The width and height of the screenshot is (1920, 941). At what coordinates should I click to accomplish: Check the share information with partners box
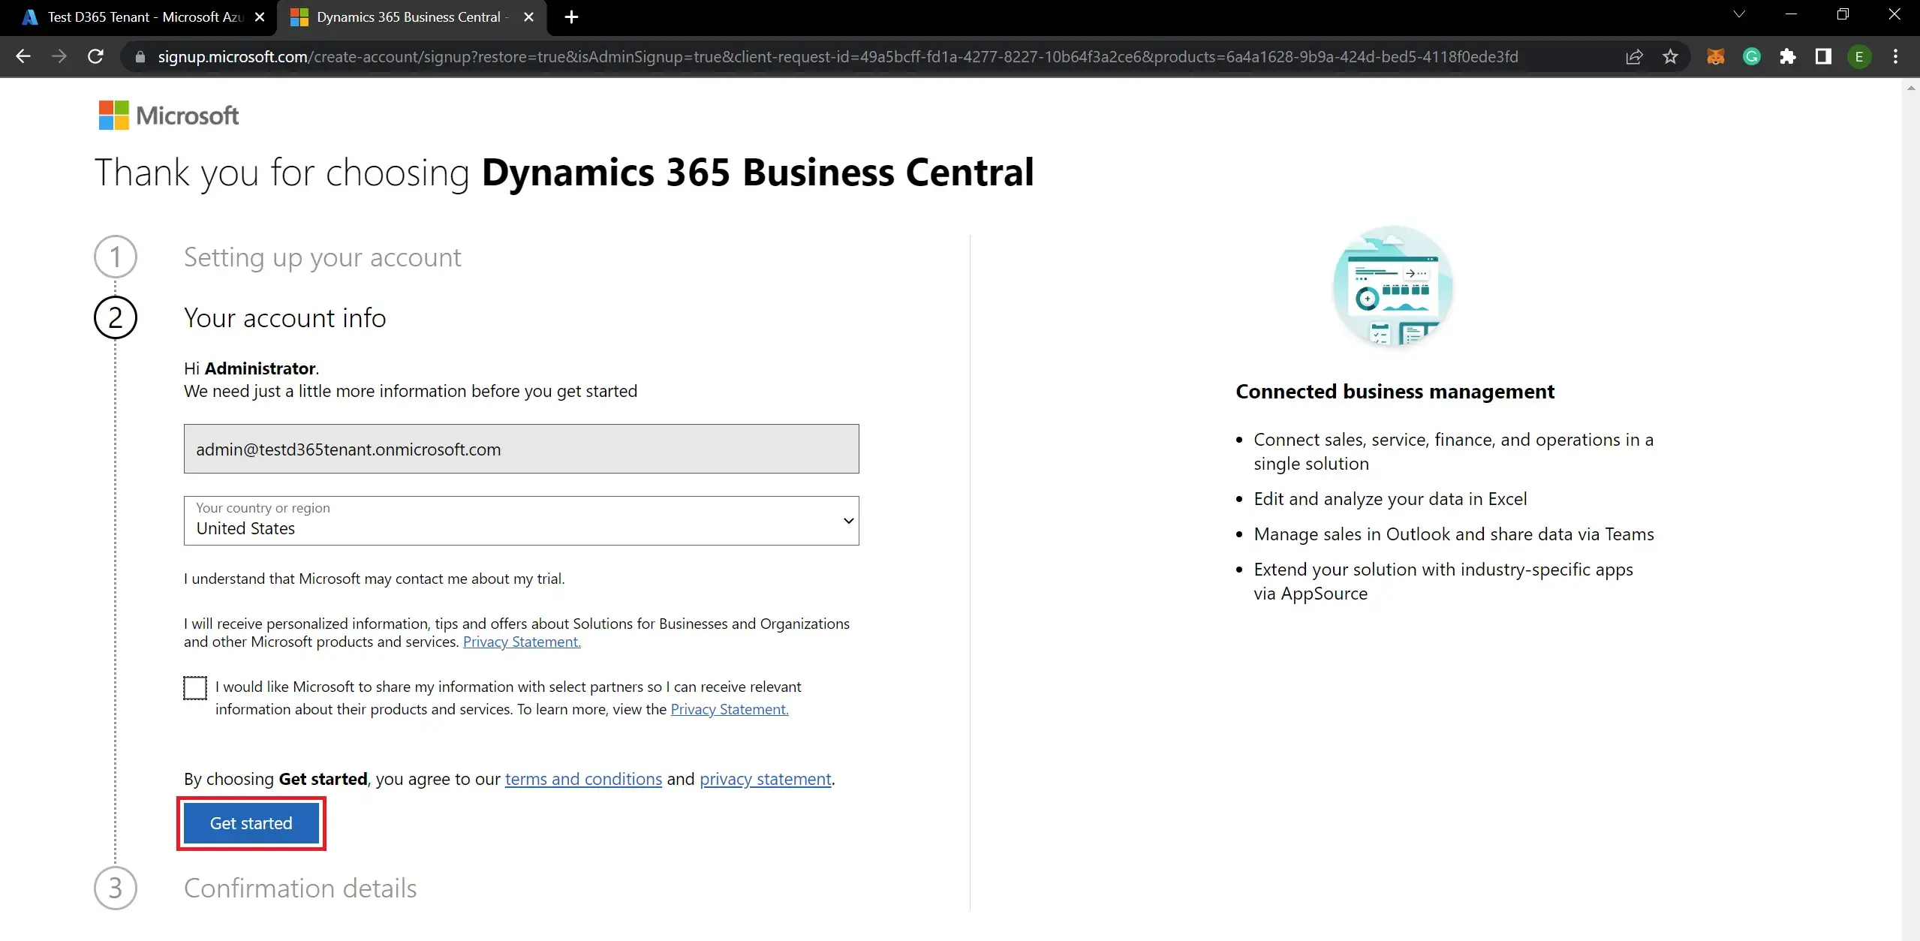click(195, 687)
